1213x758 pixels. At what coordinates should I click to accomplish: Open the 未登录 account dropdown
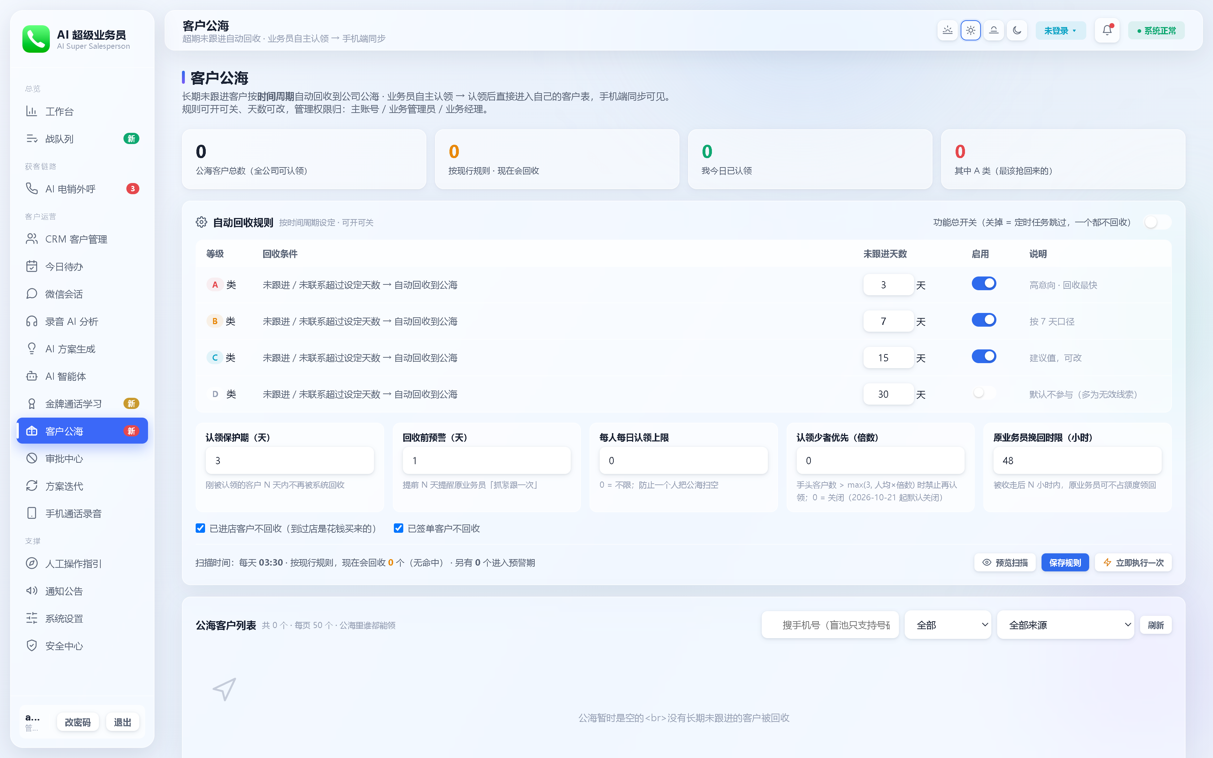[1060, 31]
